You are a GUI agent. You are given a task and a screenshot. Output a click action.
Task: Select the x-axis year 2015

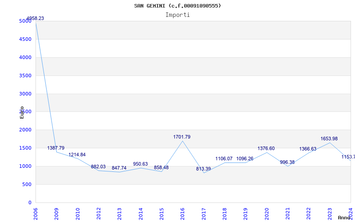click(162, 214)
